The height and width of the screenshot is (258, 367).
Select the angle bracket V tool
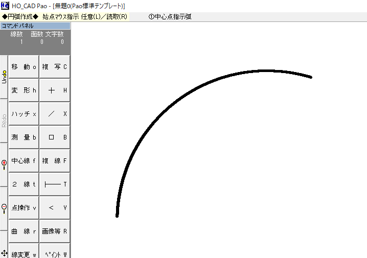(x=55, y=208)
